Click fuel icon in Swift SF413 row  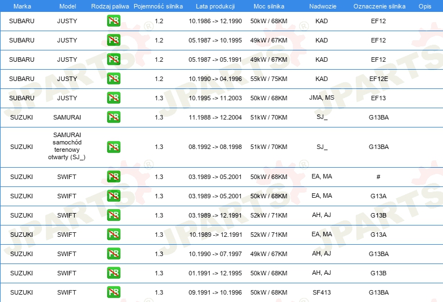[113, 292]
